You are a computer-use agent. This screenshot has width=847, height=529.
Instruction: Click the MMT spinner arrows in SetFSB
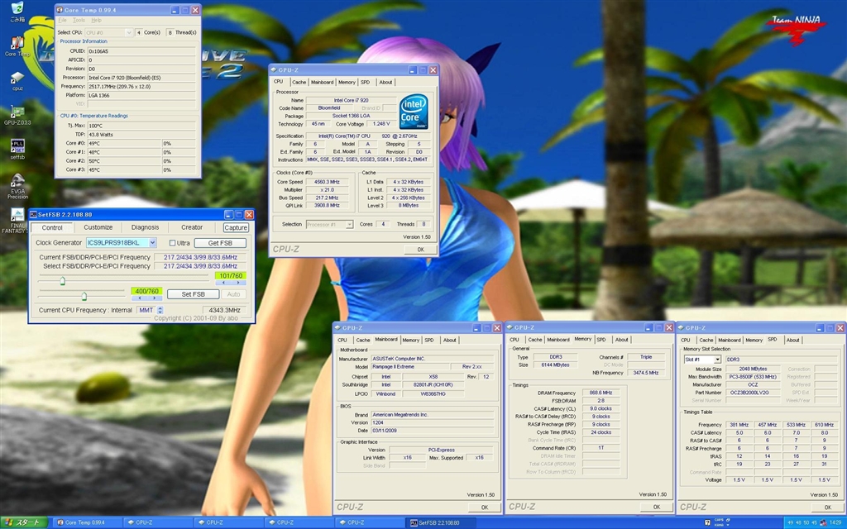pos(160,311)
